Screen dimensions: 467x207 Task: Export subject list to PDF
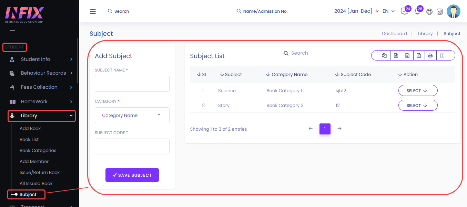click(x=419, y=55)
